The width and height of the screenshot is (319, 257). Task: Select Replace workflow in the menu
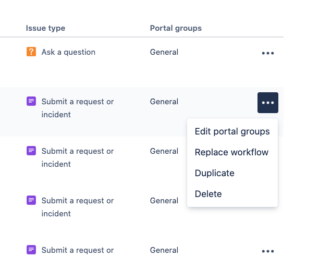coord(232,152)
